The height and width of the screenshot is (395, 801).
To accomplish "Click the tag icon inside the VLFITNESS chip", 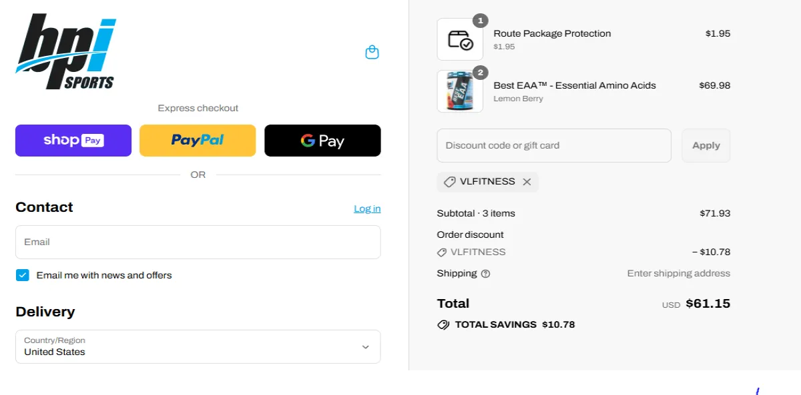I will [449, 181].
